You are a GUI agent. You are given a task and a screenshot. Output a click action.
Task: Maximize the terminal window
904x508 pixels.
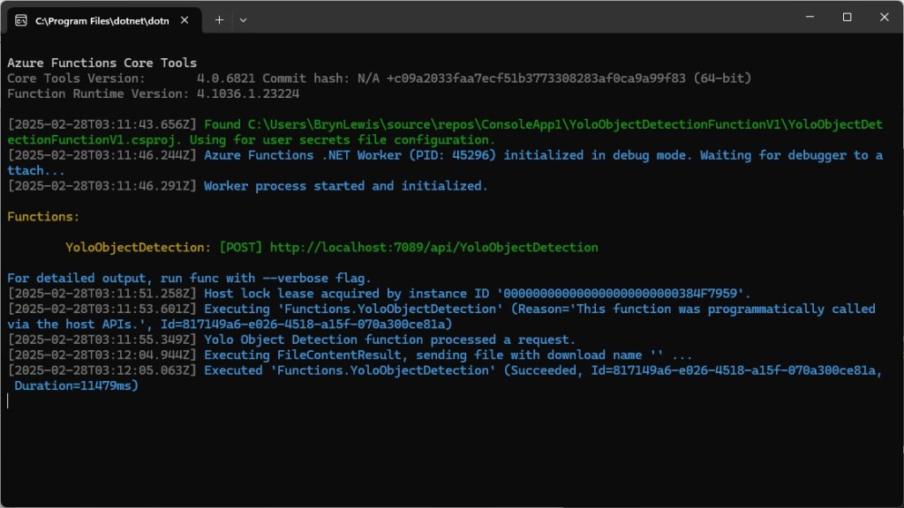click(847, 18)
